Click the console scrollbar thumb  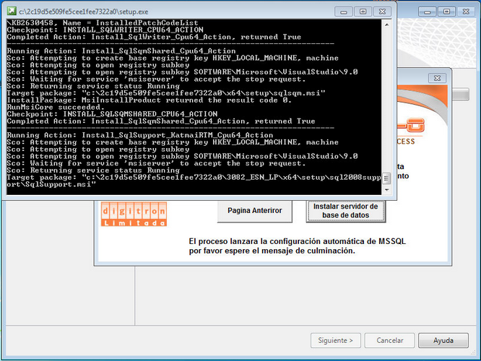point(386,178)
